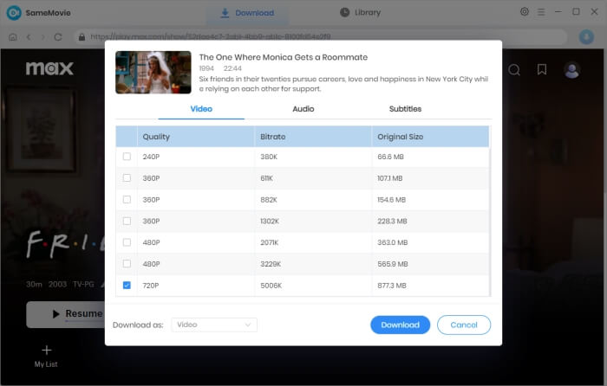This screenshot has width=607, height=386.
Task: Click the episode thumbnail image
Action: pyautogui.click(x=153, y=73)
